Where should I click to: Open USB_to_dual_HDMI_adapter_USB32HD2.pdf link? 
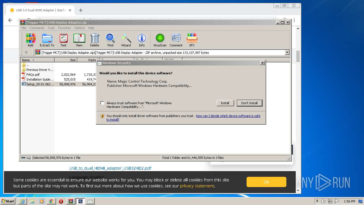point(110,168)
